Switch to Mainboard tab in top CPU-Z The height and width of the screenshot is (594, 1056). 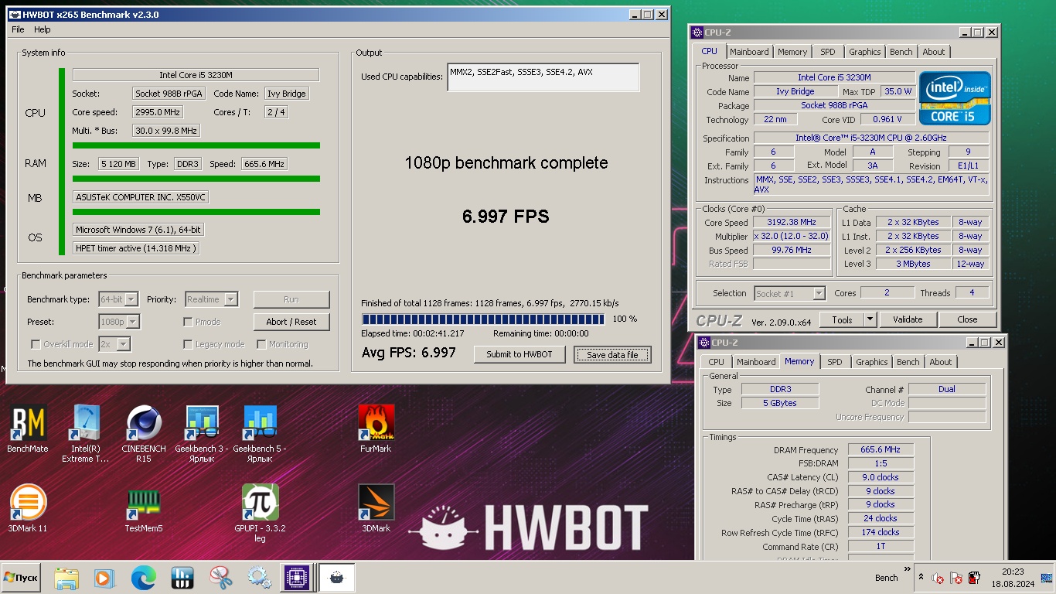[749, 52]
